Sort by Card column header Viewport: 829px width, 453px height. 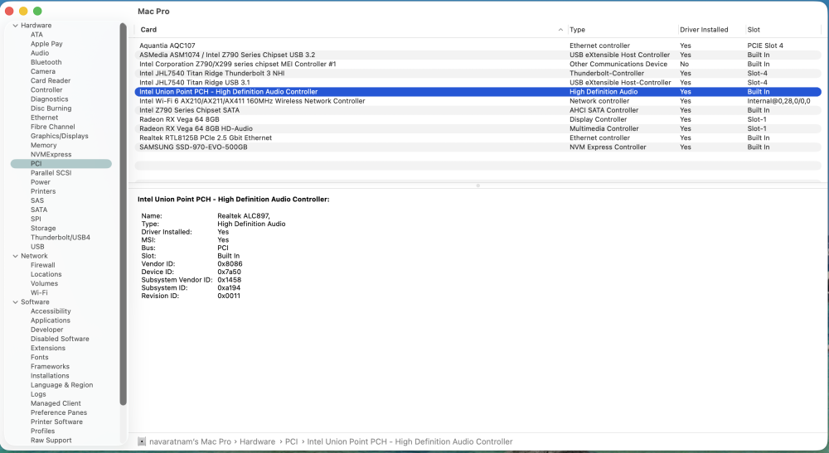pos(148,30)
